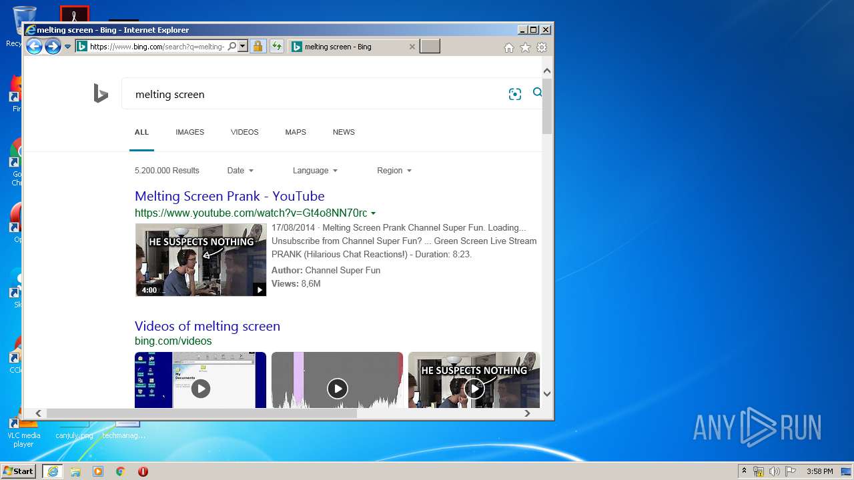Go forward with the browser Forward arrow
This screenshot has height=480, width=854.
[x=53, y=46]
